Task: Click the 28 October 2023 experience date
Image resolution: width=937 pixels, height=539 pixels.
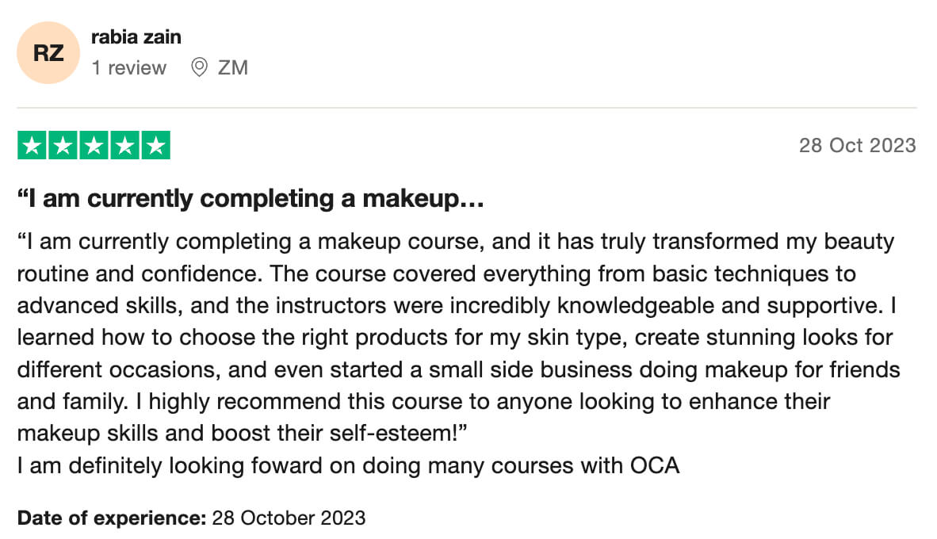Action: tap(289, 518)
